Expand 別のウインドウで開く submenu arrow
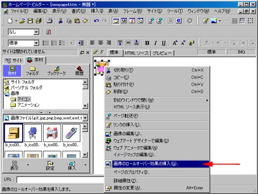The width and height of the screenshot is (258, 194). click(x=207, y=100)
